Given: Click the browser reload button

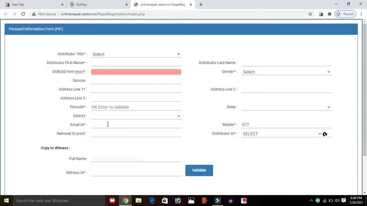Looking at the screenshot, I should point(23,14).
